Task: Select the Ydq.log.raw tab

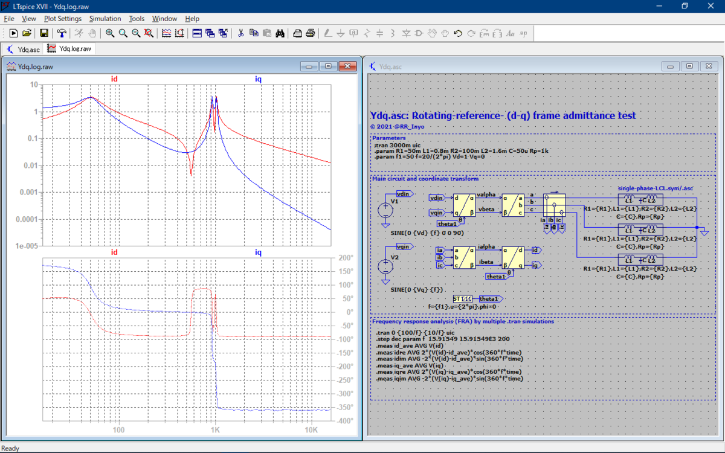Action: (69, 49)
